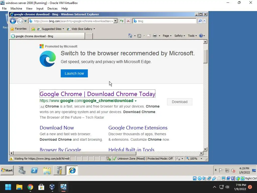
Task: Click the Read Mail icon
Action: click(x=149, y=36)
